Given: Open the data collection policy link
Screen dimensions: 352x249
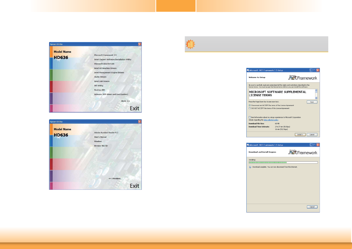Looking at the screenshot, I should click(271, 120).
